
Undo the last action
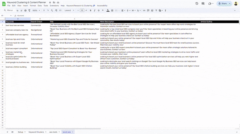17,10
